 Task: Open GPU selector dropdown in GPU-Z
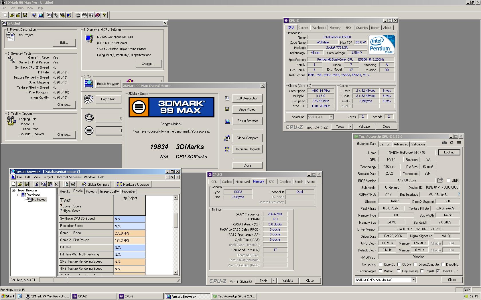[x=413, y=280]
